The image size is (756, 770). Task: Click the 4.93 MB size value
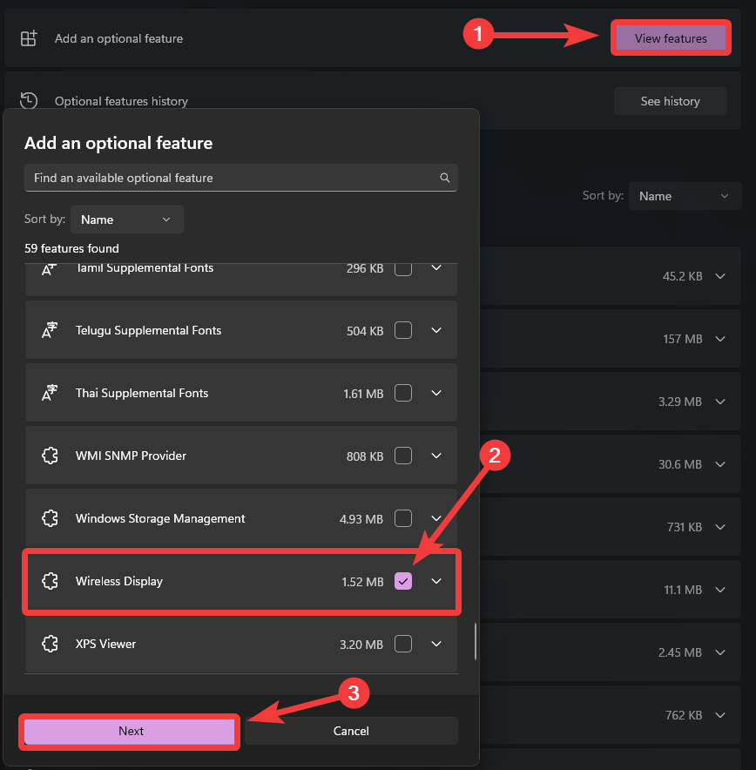361,519
